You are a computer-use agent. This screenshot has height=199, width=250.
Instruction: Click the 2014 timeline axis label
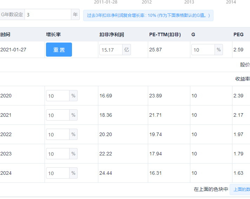[x=231, y=2]
